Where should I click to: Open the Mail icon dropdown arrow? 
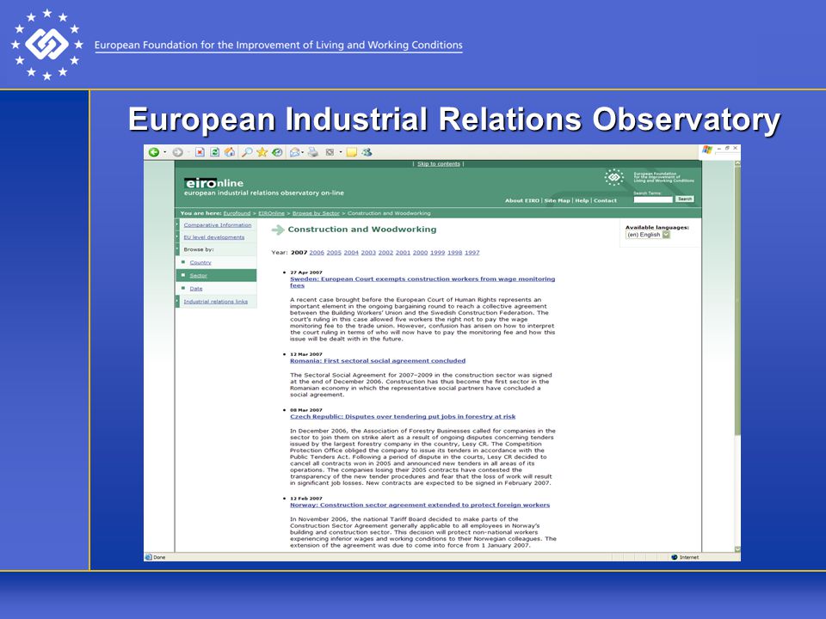(x=303, y=152)
